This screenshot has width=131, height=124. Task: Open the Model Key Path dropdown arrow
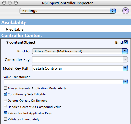coord(125,68)
